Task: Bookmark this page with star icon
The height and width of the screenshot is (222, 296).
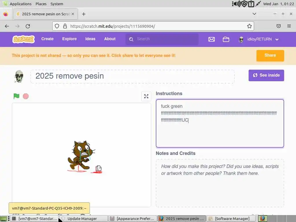Action: [249, 26]
